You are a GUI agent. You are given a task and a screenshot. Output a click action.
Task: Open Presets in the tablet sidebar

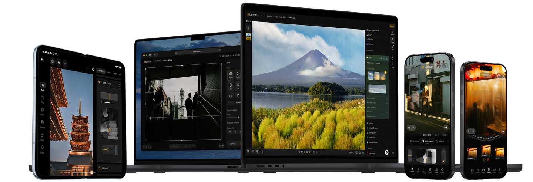pyautogui.click(x=43, y=124)
